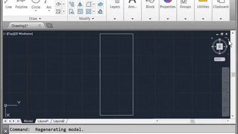Open the Groups panel button

185,4
